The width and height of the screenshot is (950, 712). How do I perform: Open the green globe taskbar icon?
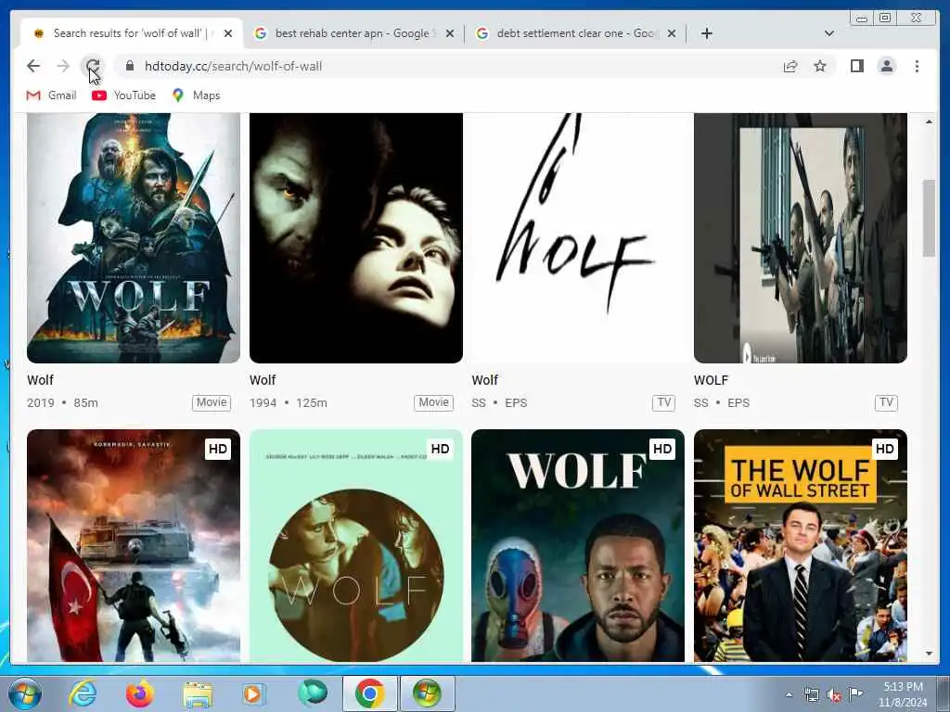(312, 693)
